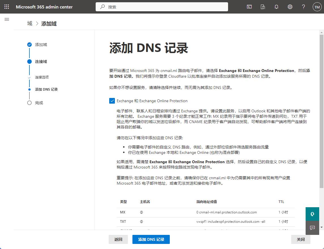Screen dimensions: 324x249
Task: Click the magnifier icon in search box
Action: pyautogui.click(x=102, y=7)
